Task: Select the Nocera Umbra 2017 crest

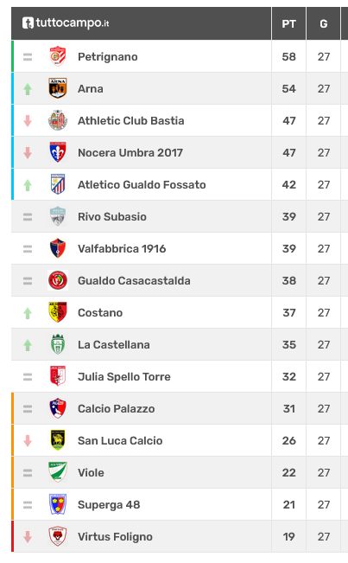Action: [x=58, y=152]
